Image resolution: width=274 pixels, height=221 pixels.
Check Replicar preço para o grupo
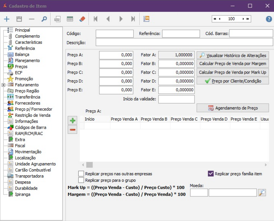click(x=81, y=180)
